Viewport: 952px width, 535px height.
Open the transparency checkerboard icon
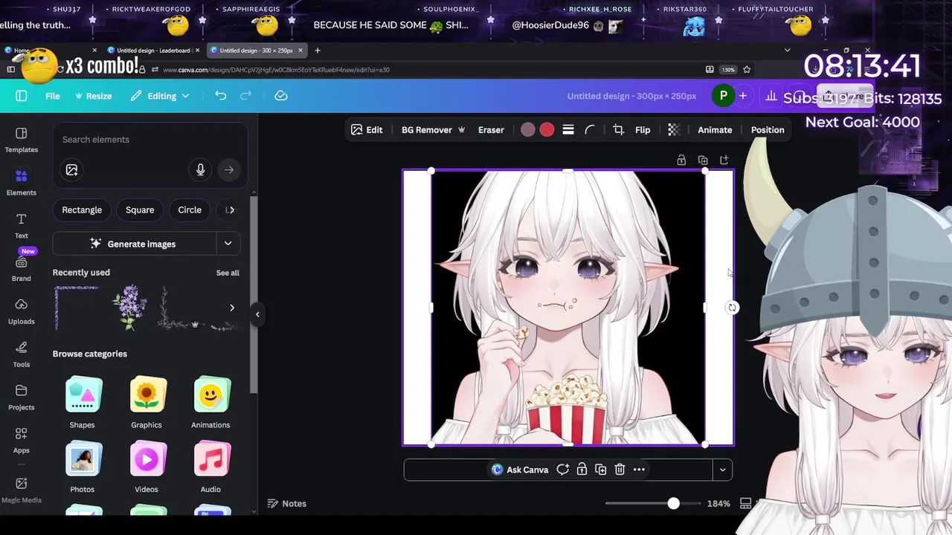(x=673, y=130)
